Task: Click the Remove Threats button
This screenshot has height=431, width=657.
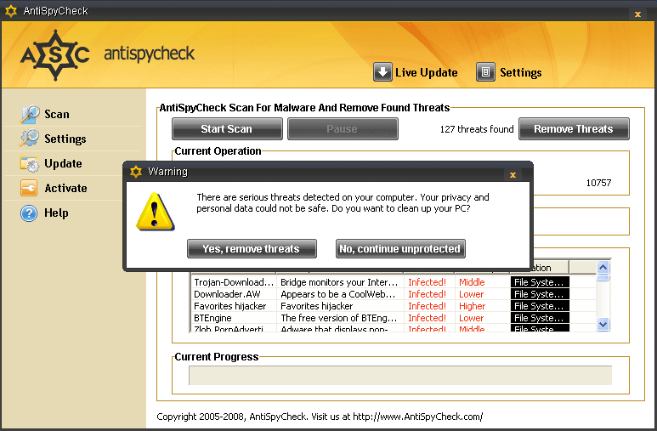Action: pos(573,129)
